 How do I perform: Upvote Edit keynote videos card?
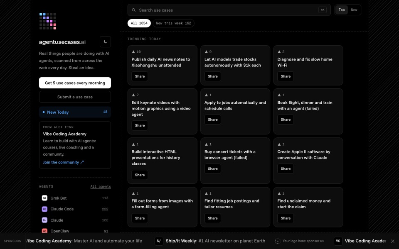pos(135,95)
